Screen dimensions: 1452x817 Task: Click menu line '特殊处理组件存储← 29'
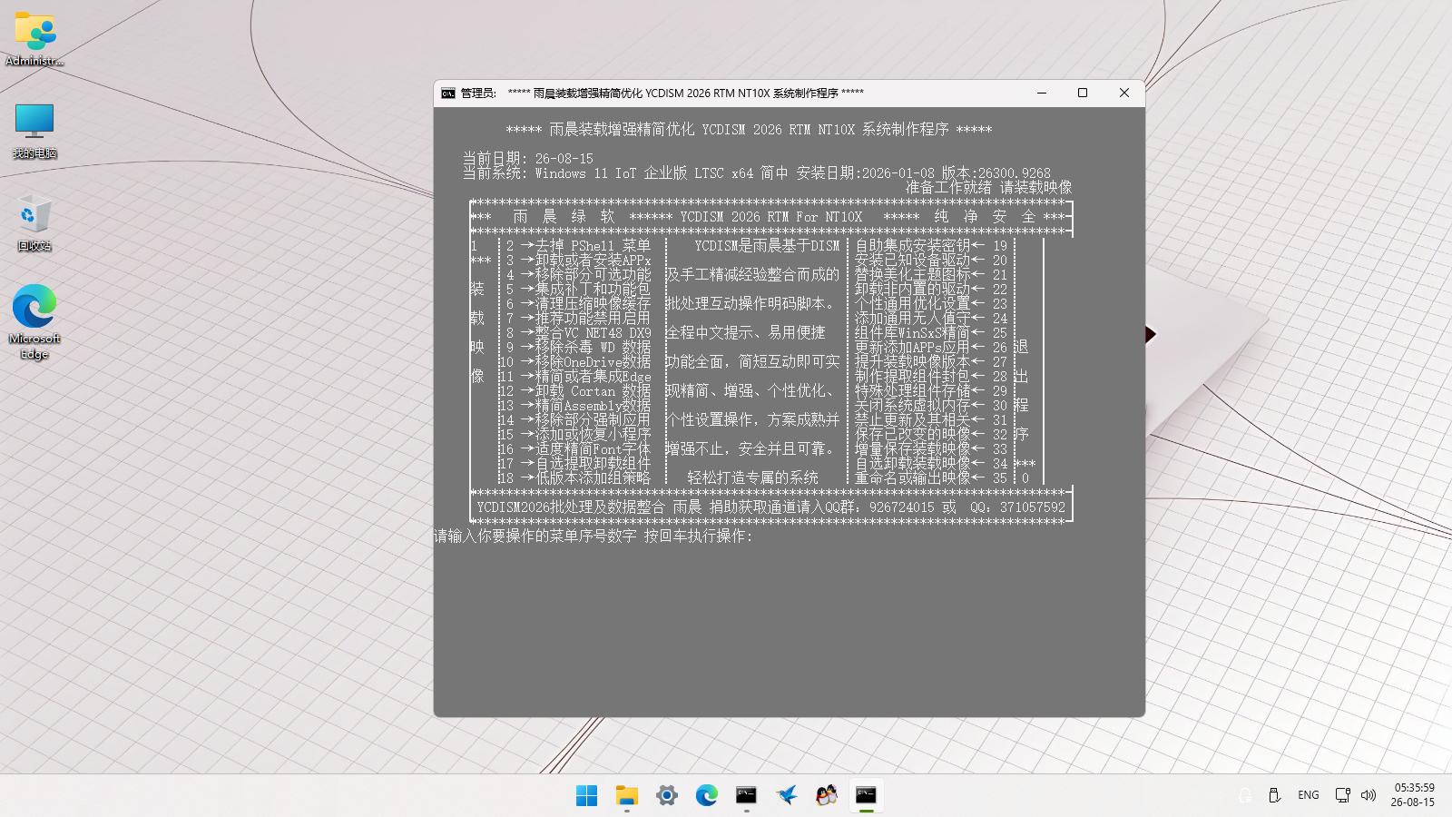(x=931, y=391)
